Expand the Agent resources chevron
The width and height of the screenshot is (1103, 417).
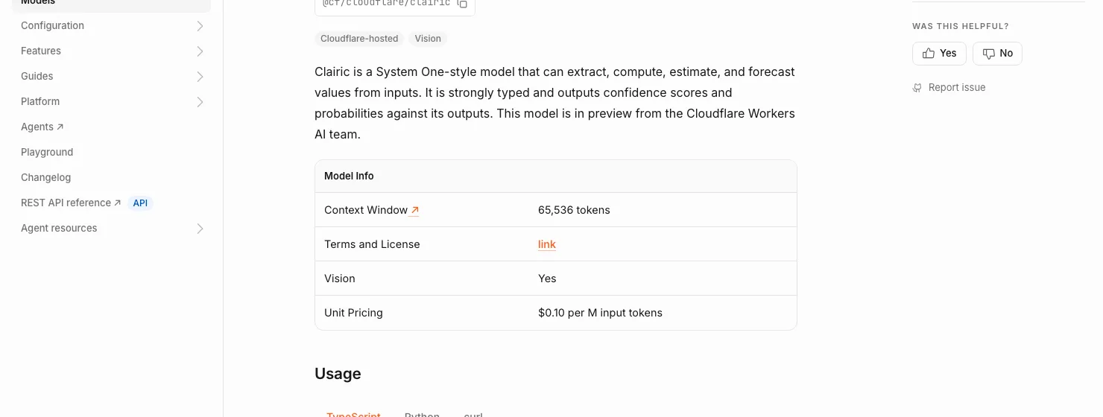200,229
